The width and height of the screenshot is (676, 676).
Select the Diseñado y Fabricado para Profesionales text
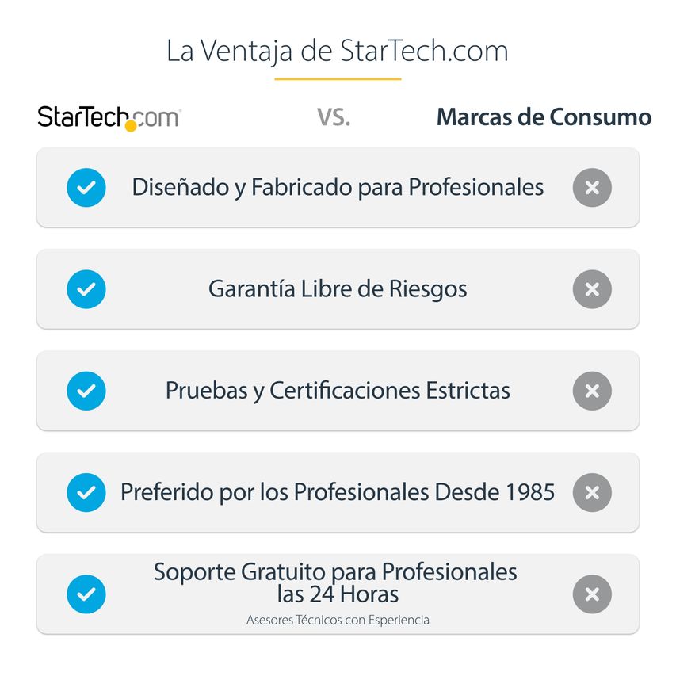(x=338, y=188)
